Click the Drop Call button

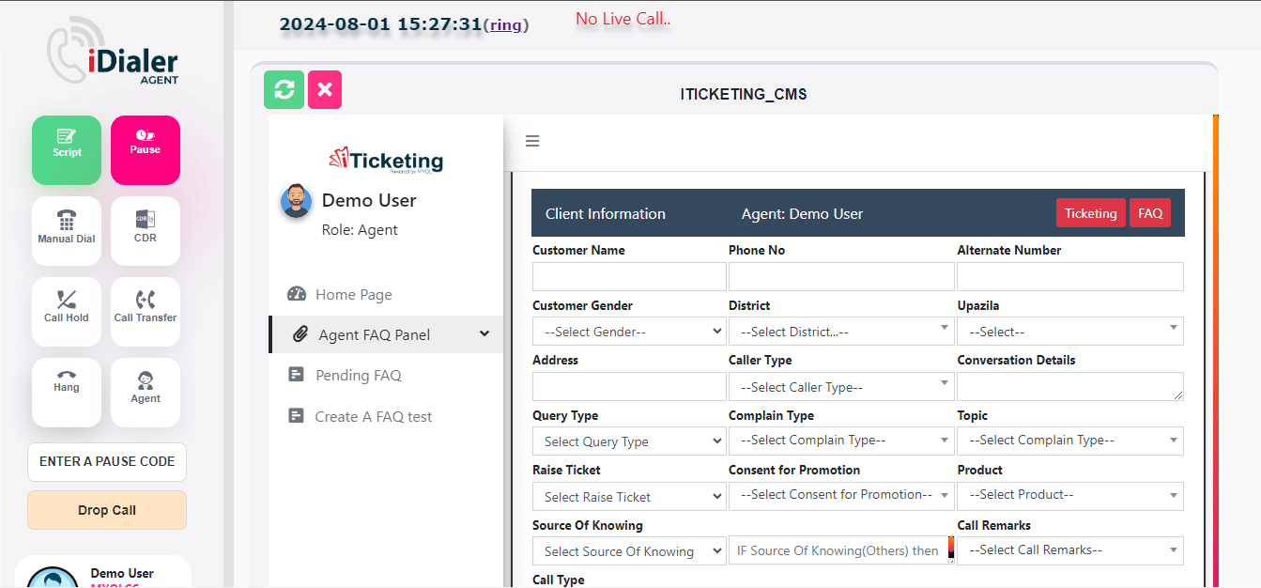pyautogui.click(x=107, y=510)
